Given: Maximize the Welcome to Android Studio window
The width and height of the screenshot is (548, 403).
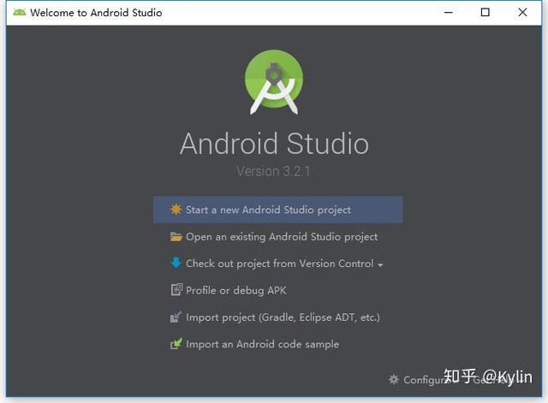Looking at the screenshot, I should pyautogui.click(x=485, y=13).
